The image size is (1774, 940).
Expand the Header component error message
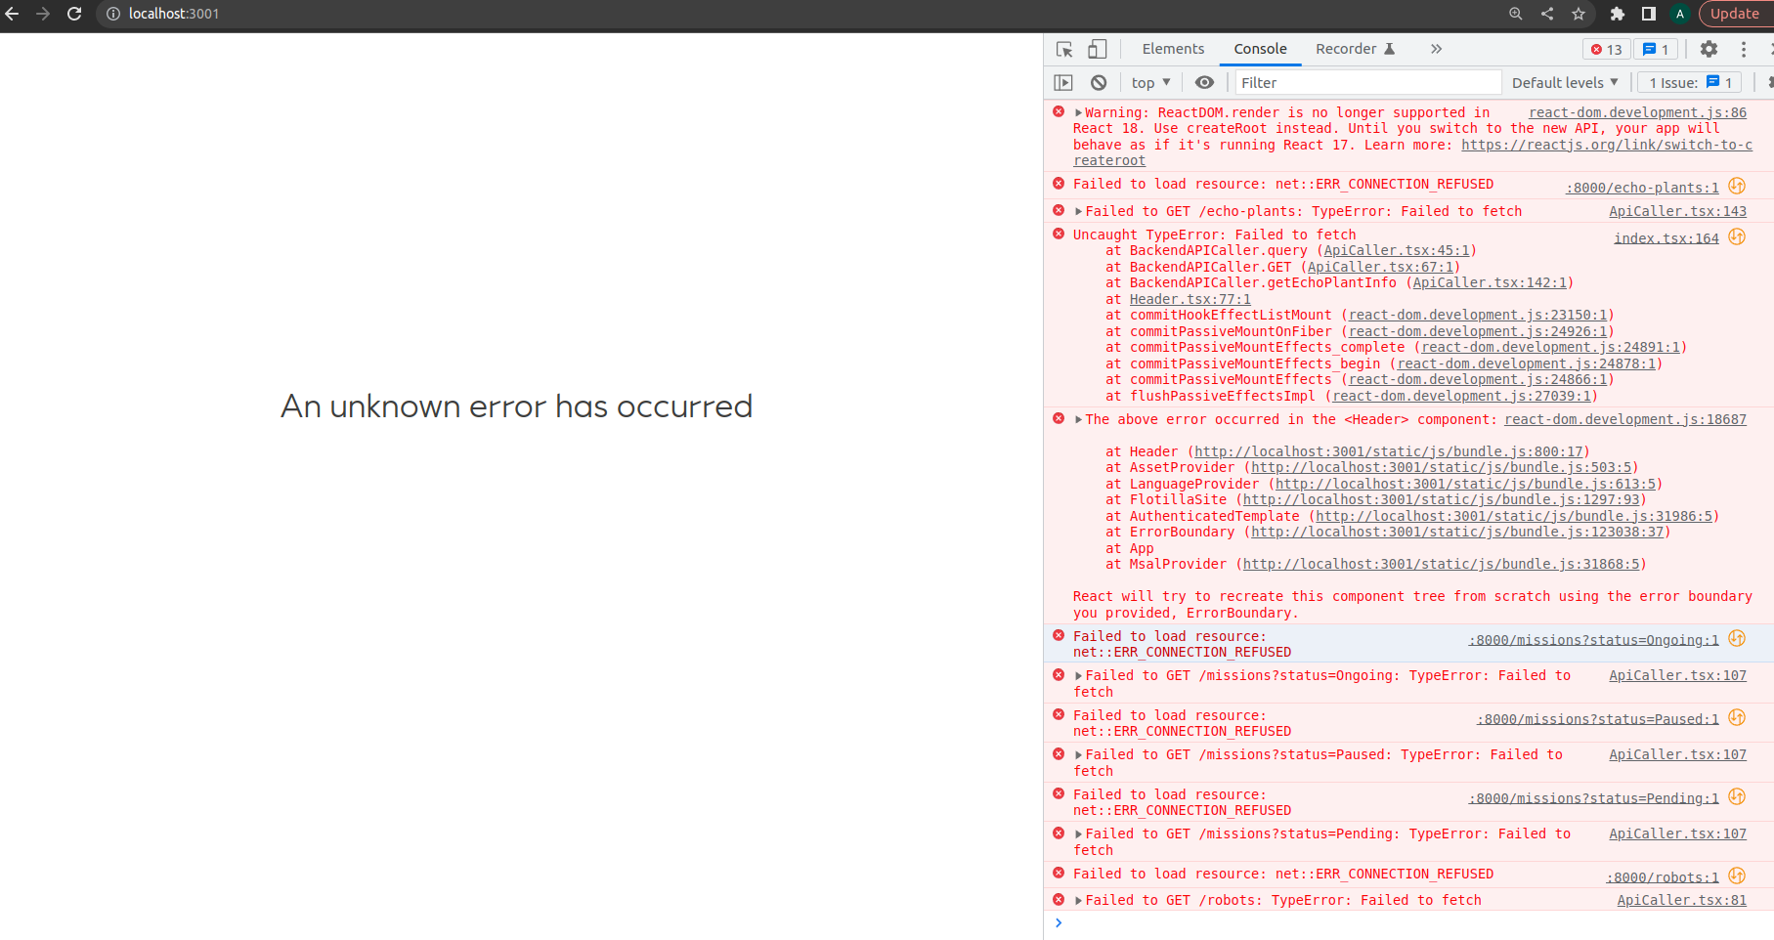(x=1079, y=420)
